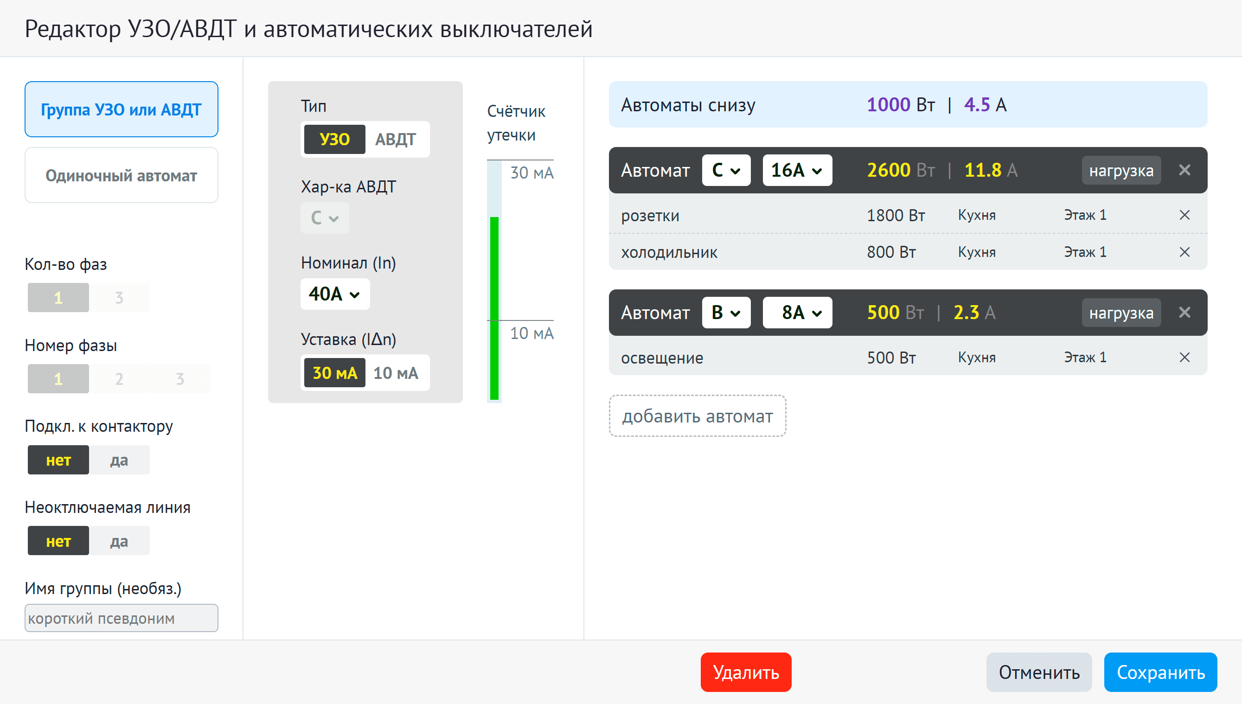
Task: Select 30 мА trip setting
Action: click(334, 373)
